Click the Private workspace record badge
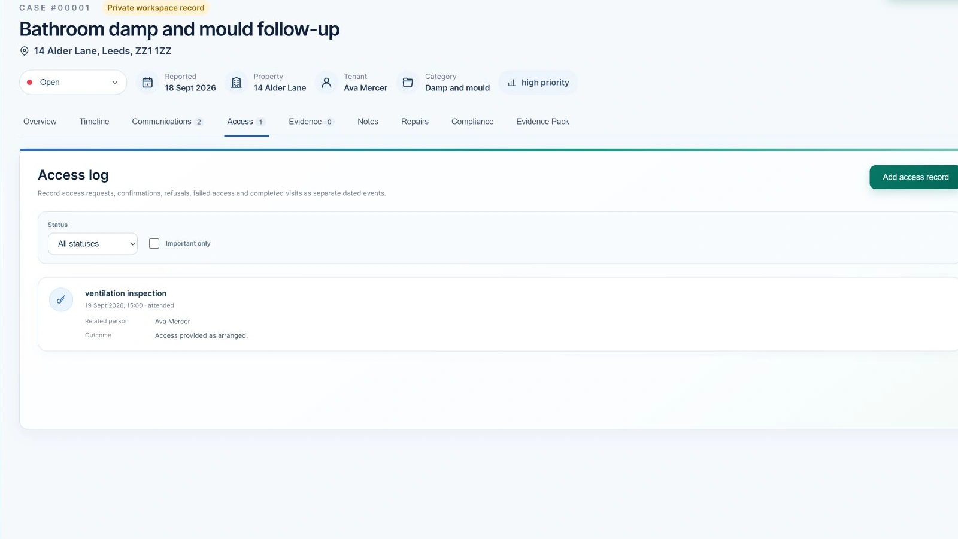This screenshot has width=958, height=539. pos(156,8)
